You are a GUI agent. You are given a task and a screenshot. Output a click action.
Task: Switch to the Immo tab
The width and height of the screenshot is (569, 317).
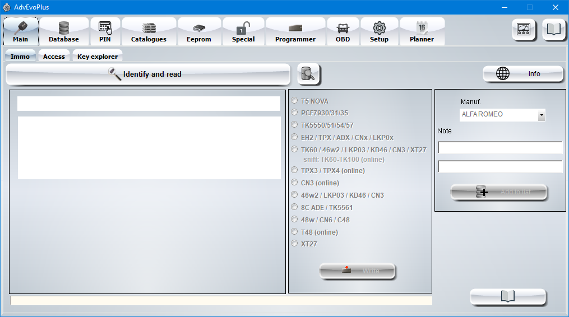coord(20,56)
